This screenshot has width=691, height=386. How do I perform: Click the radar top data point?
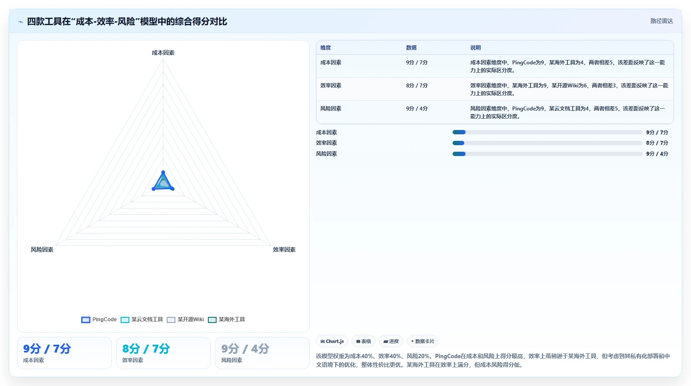(x=163, y=173)
